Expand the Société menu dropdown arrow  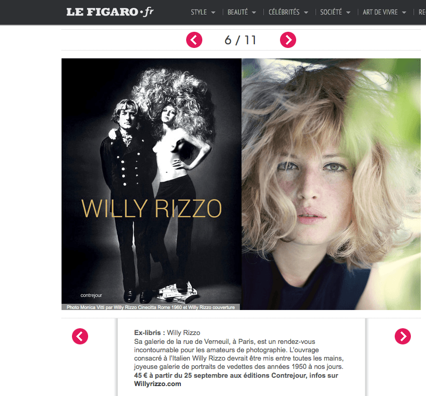click(348, 13)
